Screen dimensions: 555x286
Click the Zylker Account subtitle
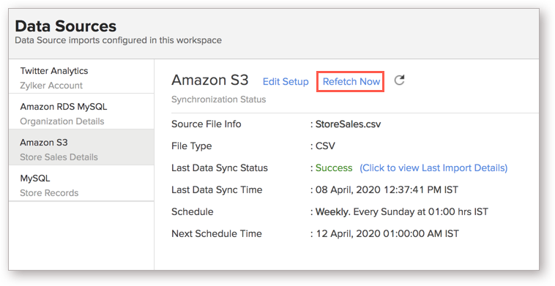(x=51, y=86)
